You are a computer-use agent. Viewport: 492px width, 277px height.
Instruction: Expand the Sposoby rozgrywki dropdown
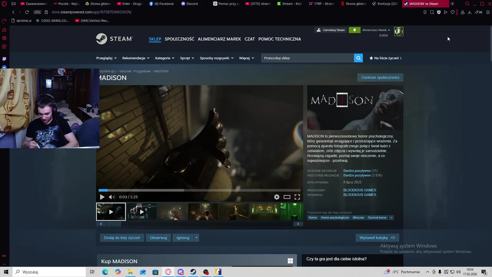click(x=217, y=58)
